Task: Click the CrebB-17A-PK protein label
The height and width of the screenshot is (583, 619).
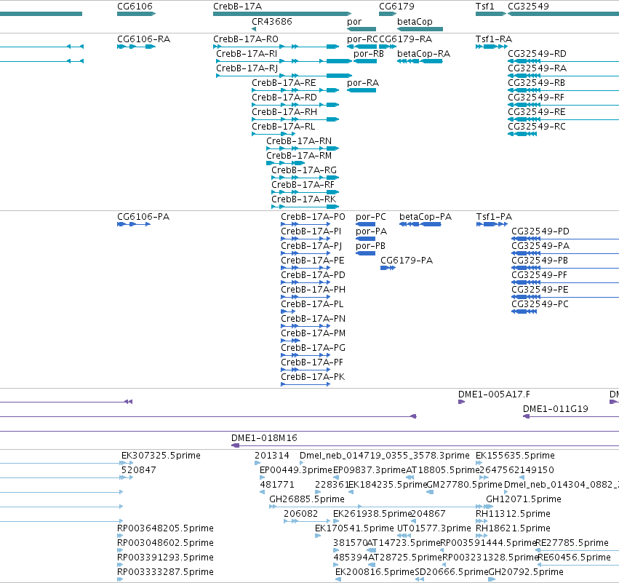Action: point(313,377)
